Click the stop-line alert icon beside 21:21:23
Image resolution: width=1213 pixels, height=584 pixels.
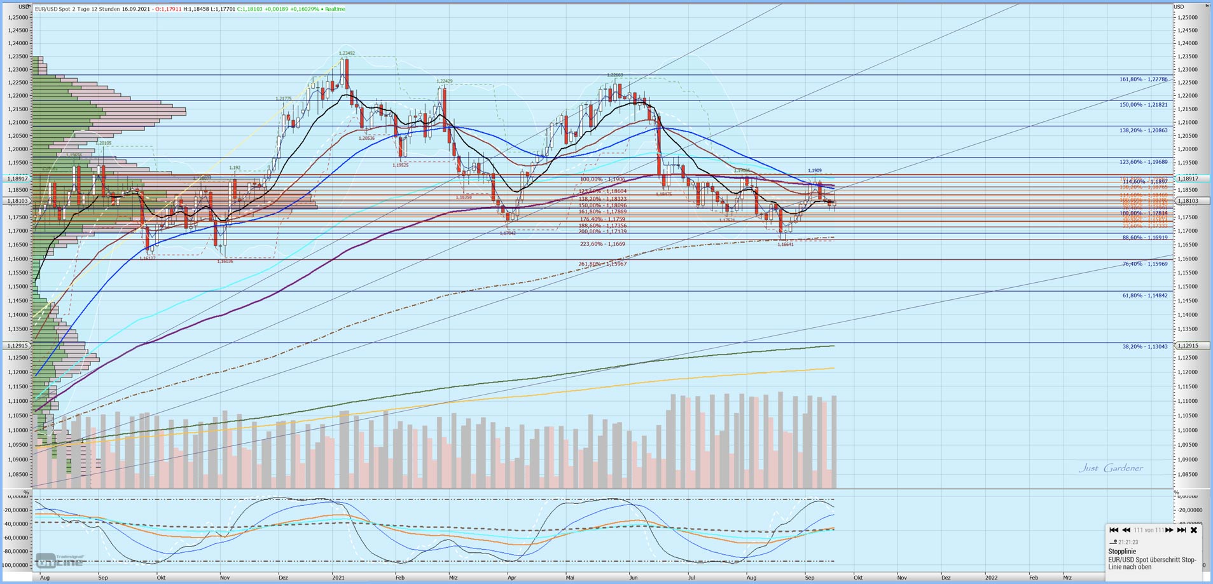pos(1112,542)
